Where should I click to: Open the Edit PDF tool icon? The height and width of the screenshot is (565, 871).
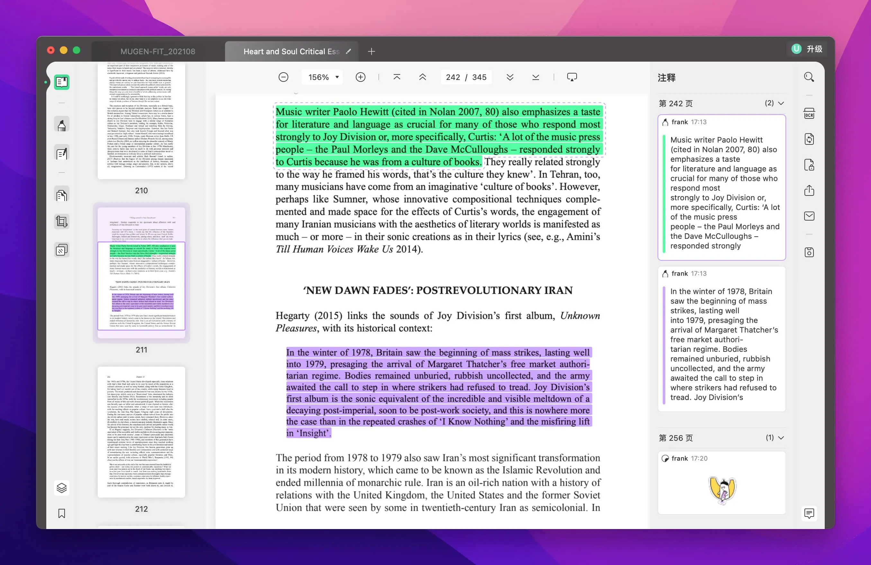coord(61,153)
